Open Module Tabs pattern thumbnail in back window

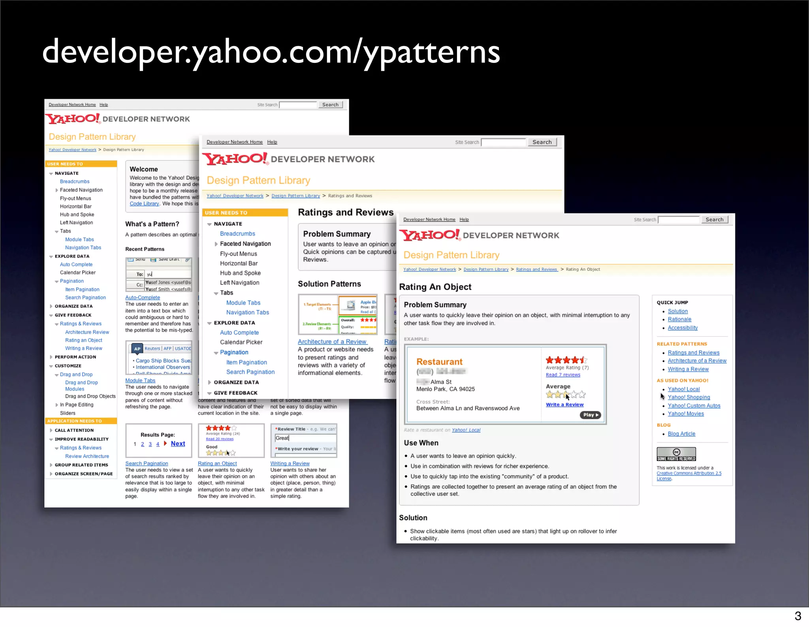[159, 358]
